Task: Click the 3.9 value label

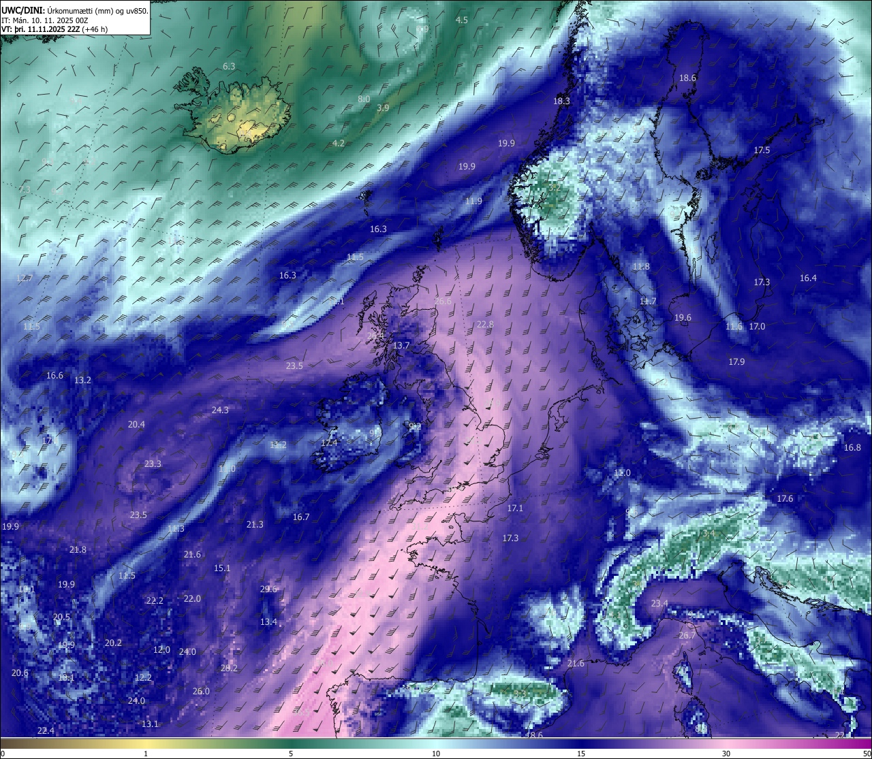Action: click(383, 108)
